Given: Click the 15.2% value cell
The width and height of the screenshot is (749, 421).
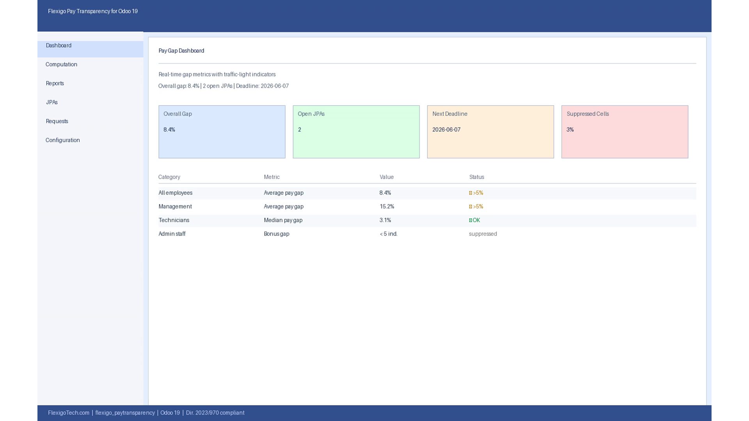Looking at the screenshot, I should pos(387,207).
